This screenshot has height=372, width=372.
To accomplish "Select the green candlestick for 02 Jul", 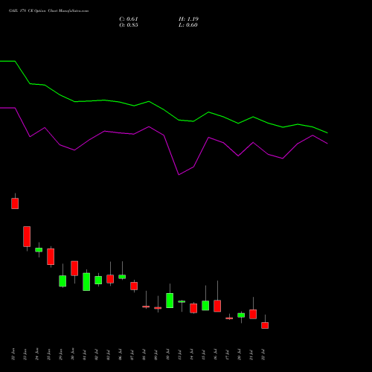I will point(98,280).
